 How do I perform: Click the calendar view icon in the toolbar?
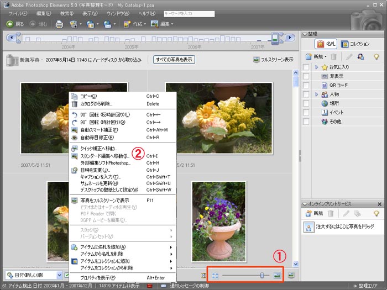[90, 24]
